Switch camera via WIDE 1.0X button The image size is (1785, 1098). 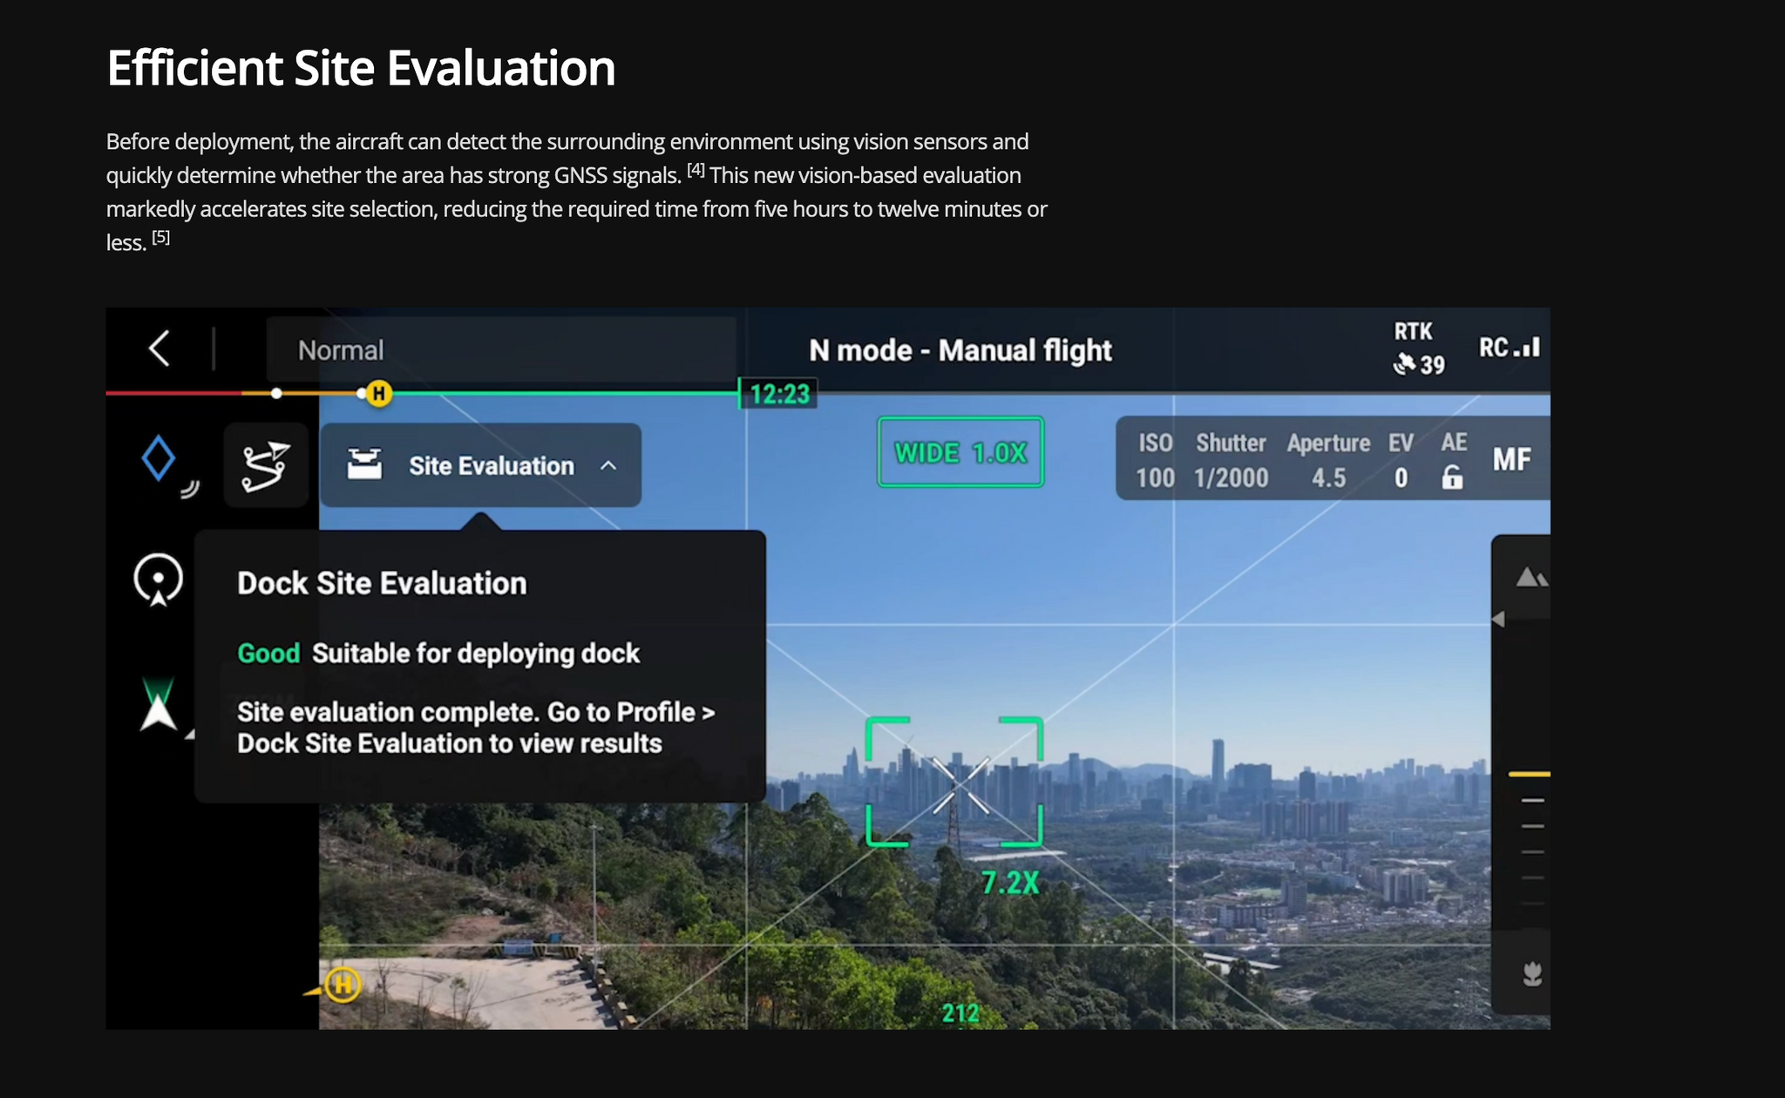tap(960, 452)
